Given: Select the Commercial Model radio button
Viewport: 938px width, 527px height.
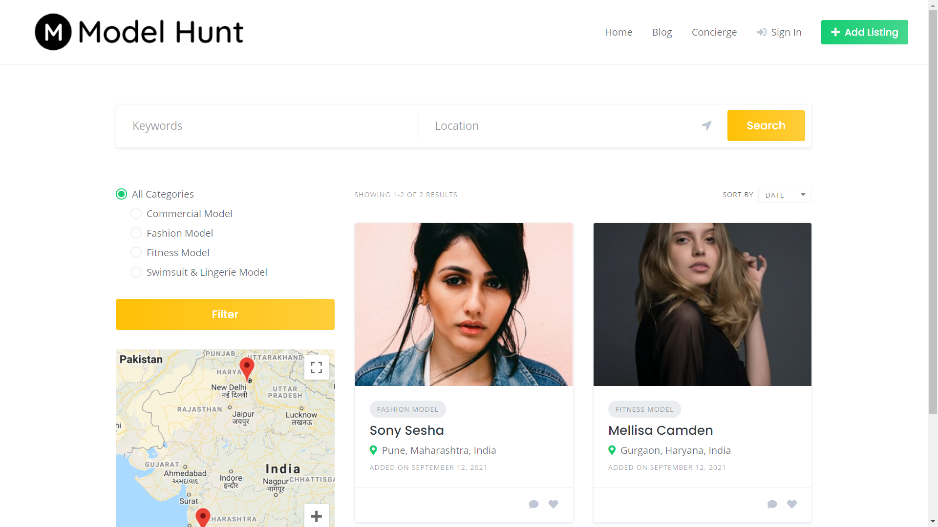Looking at the screenshot, I should click(x=136, y=214).
